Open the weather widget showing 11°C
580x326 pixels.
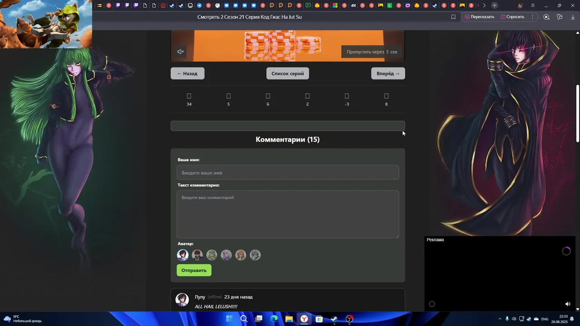23,319
